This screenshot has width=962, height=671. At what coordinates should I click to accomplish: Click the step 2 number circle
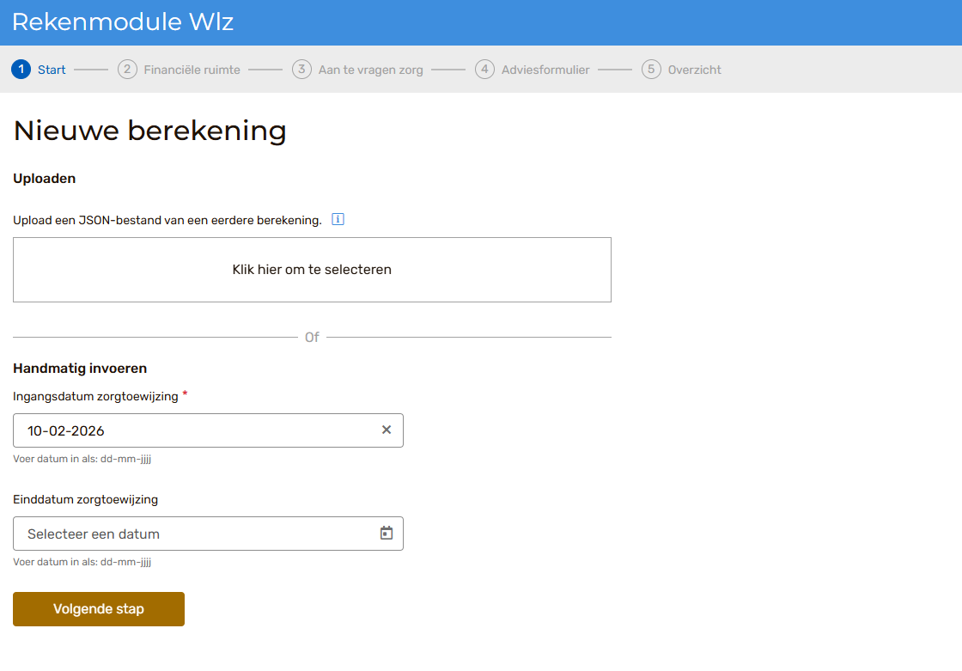(x=127, y=70)
